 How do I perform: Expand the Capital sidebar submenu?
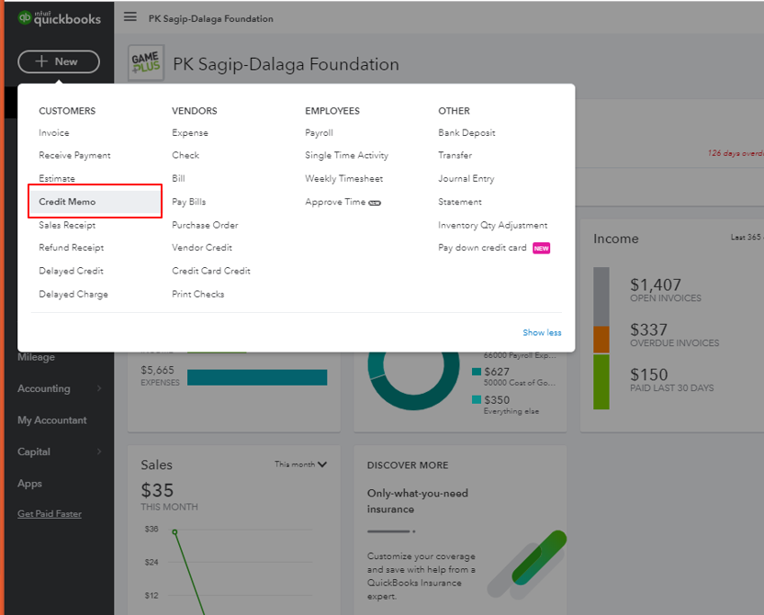(99, 452)
